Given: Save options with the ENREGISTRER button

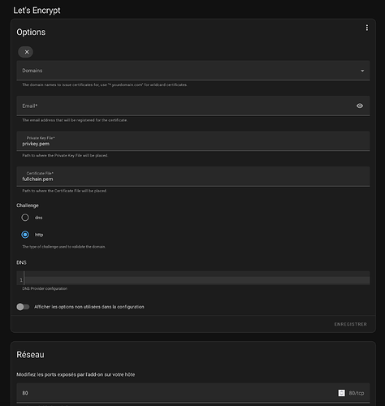Looking at the screenshot, I should [x=350, y=324].
